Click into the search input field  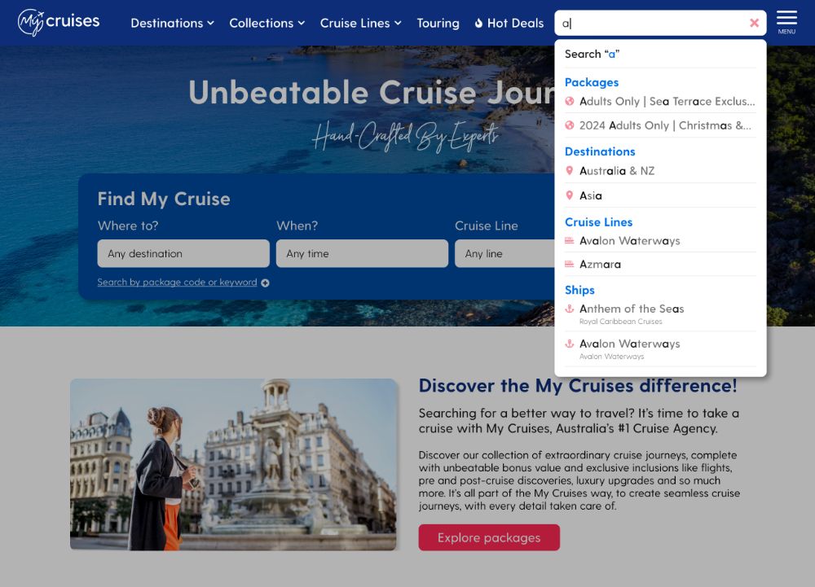pos(652,23)
